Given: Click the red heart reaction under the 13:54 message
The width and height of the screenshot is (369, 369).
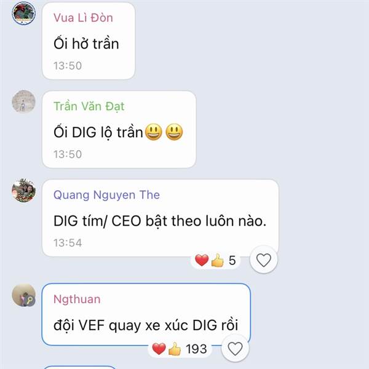Looking at the screenshot, I should (202, 260).
